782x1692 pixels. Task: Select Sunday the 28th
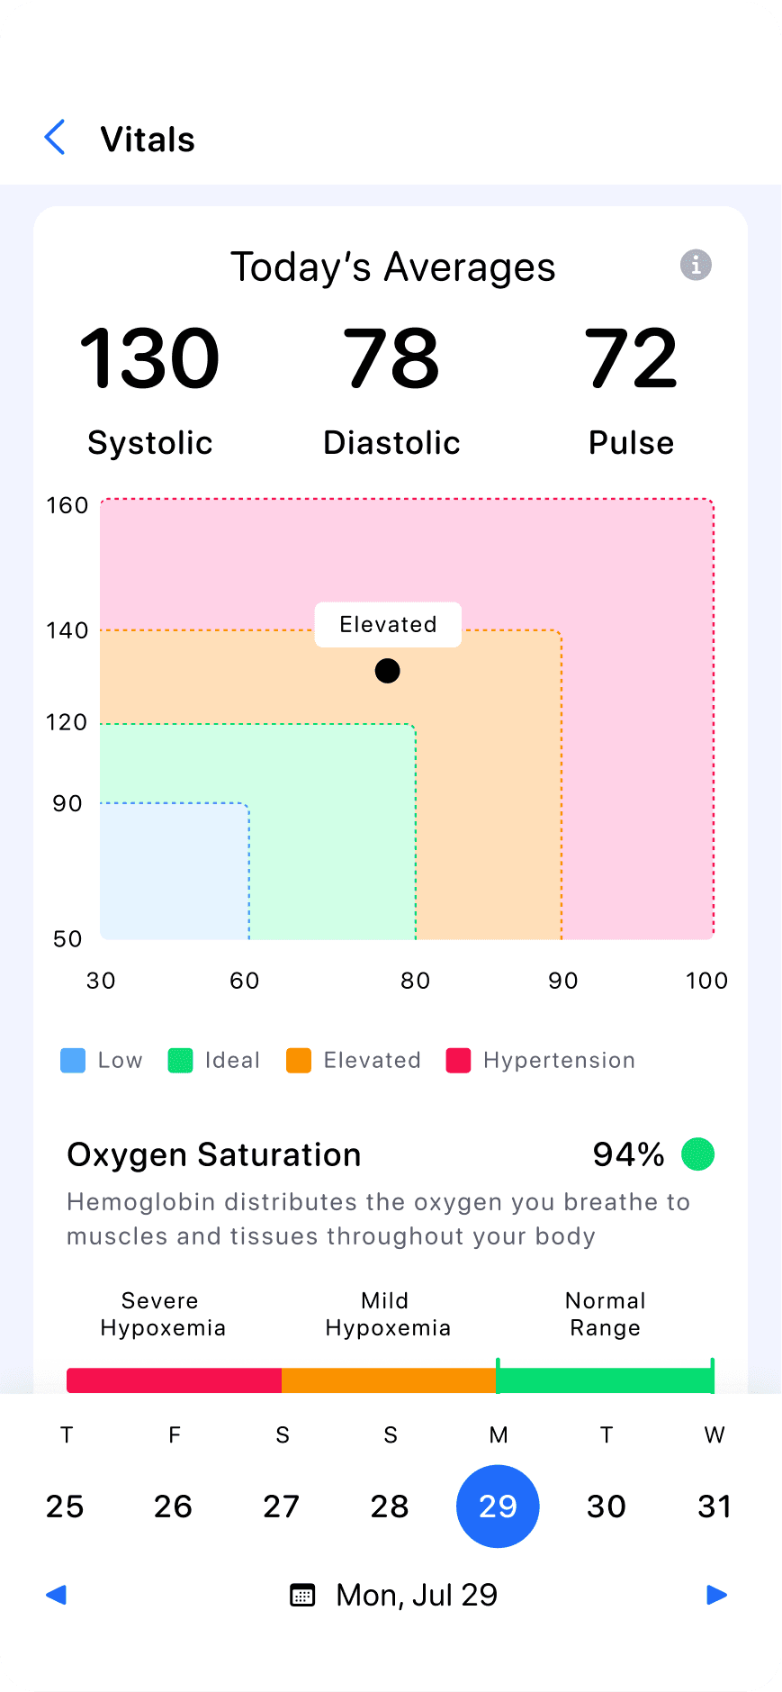[x=390, y=1506]
